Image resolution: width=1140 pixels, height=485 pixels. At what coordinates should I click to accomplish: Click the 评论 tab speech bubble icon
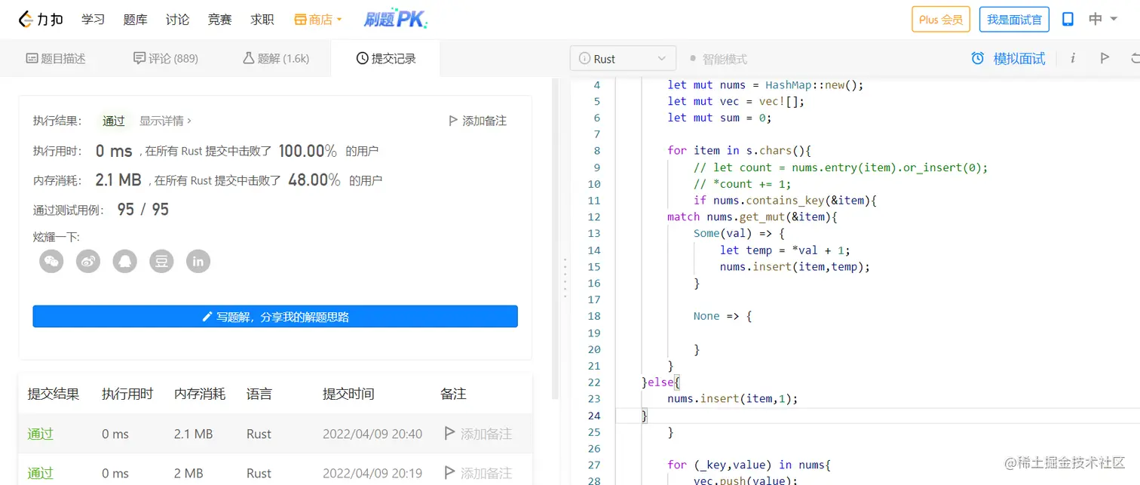tap(139, 58)
